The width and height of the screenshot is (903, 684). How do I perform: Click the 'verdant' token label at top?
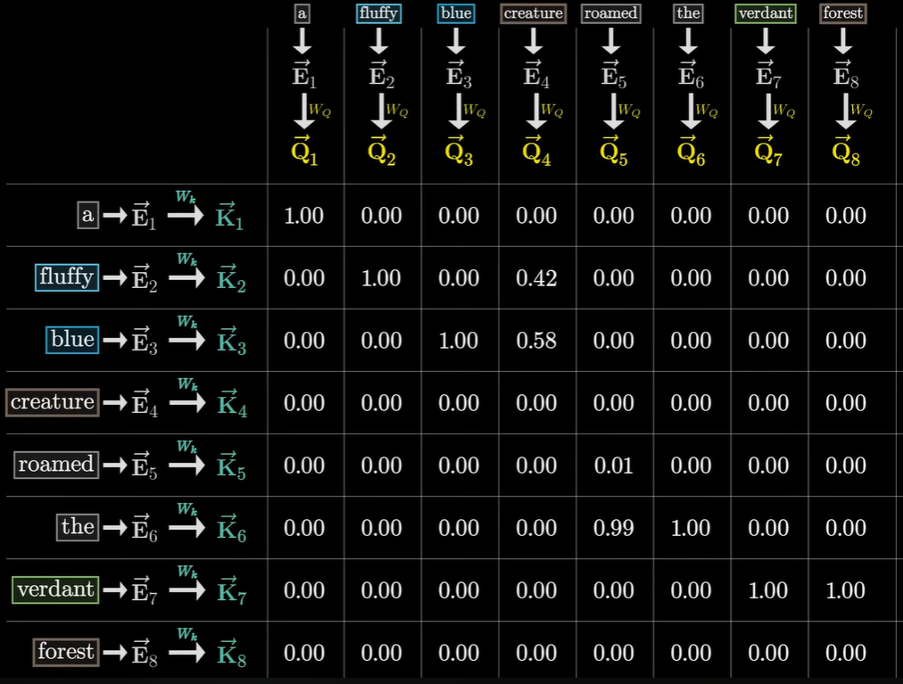(x=766, y=13)
